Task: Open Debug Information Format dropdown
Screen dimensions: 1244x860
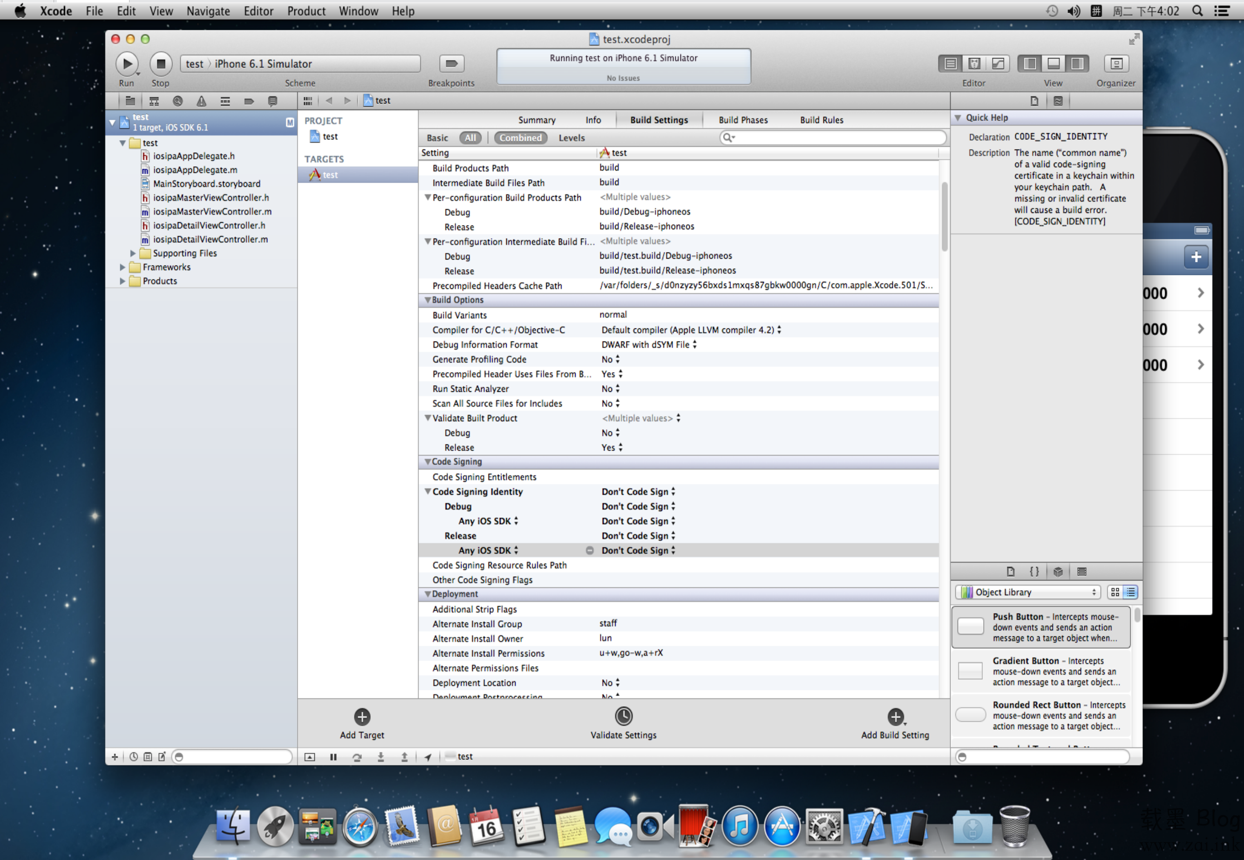Action: [649, 344]
